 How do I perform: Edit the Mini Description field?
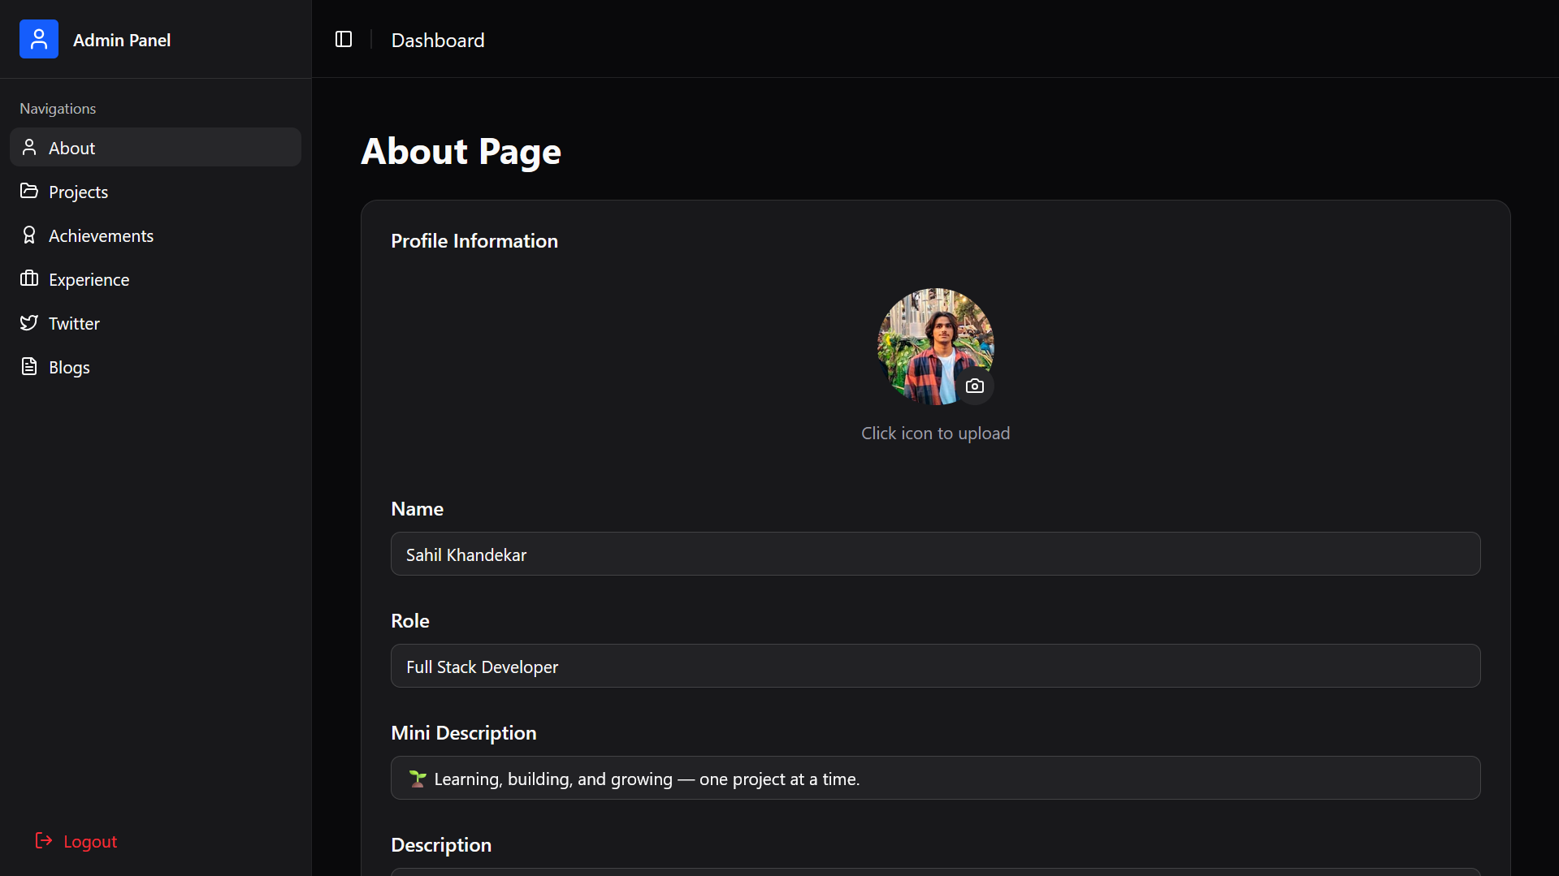pyautogui.click(x=935, y=778)
